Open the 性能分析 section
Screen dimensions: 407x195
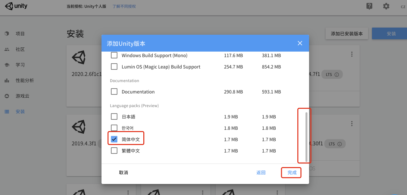(25, 80)
